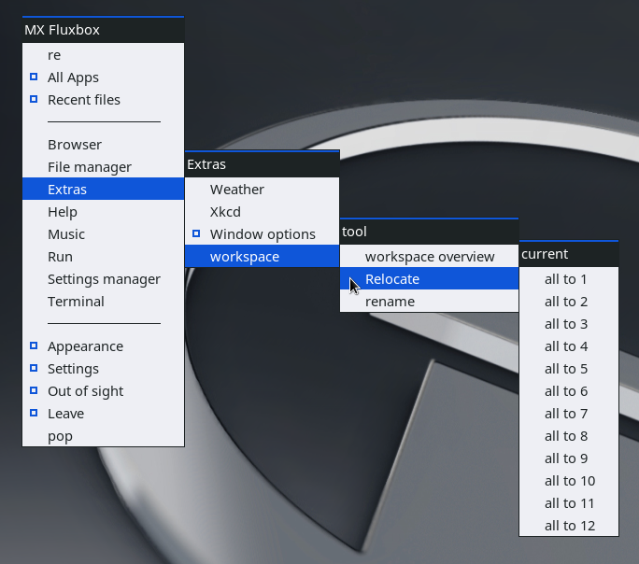Pick 'all to 8'
639x564 pixels.
tap(569, 435)
